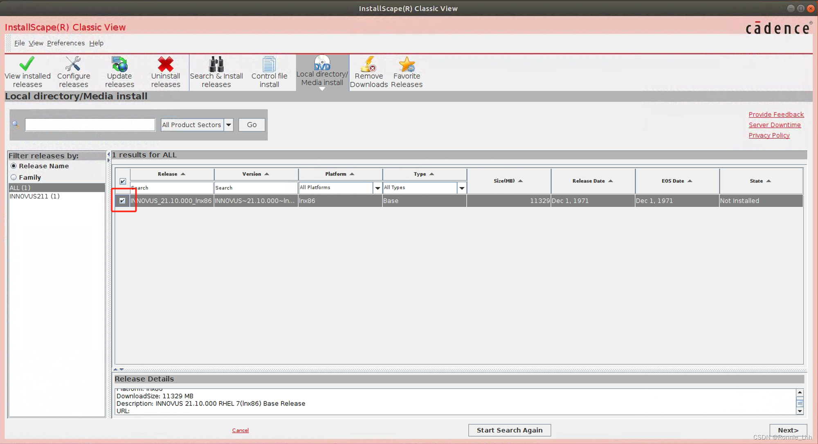Click Release Details scroll up arrow
Viewport: 818px width, 444px height.
click(x=800, y=393)
